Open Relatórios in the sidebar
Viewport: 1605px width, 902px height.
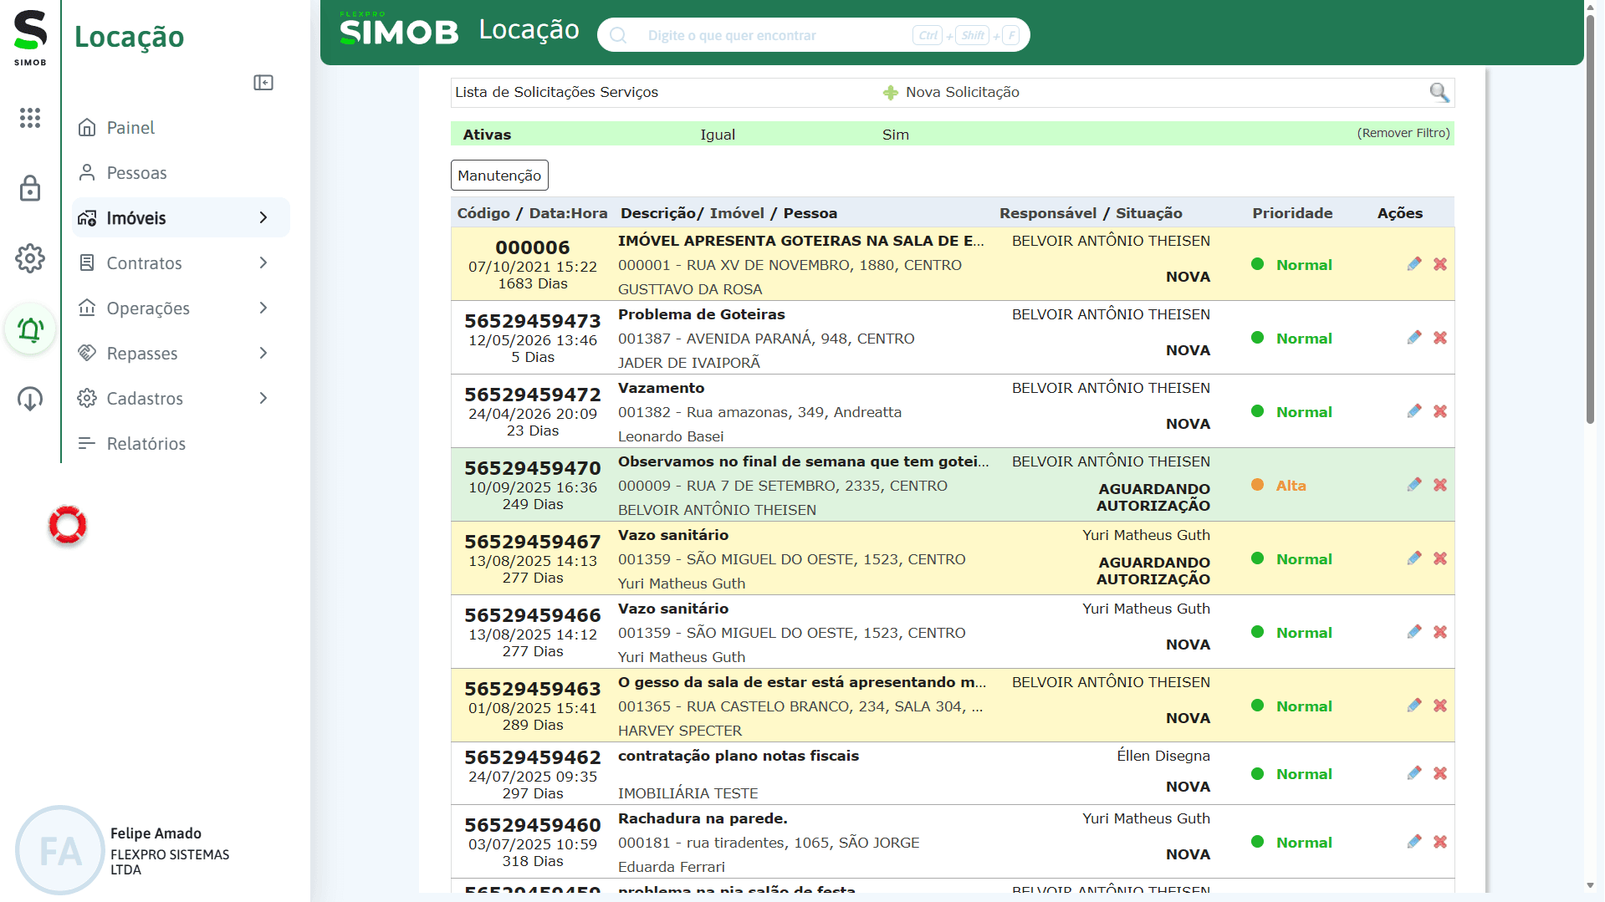(x=181, y=444)
